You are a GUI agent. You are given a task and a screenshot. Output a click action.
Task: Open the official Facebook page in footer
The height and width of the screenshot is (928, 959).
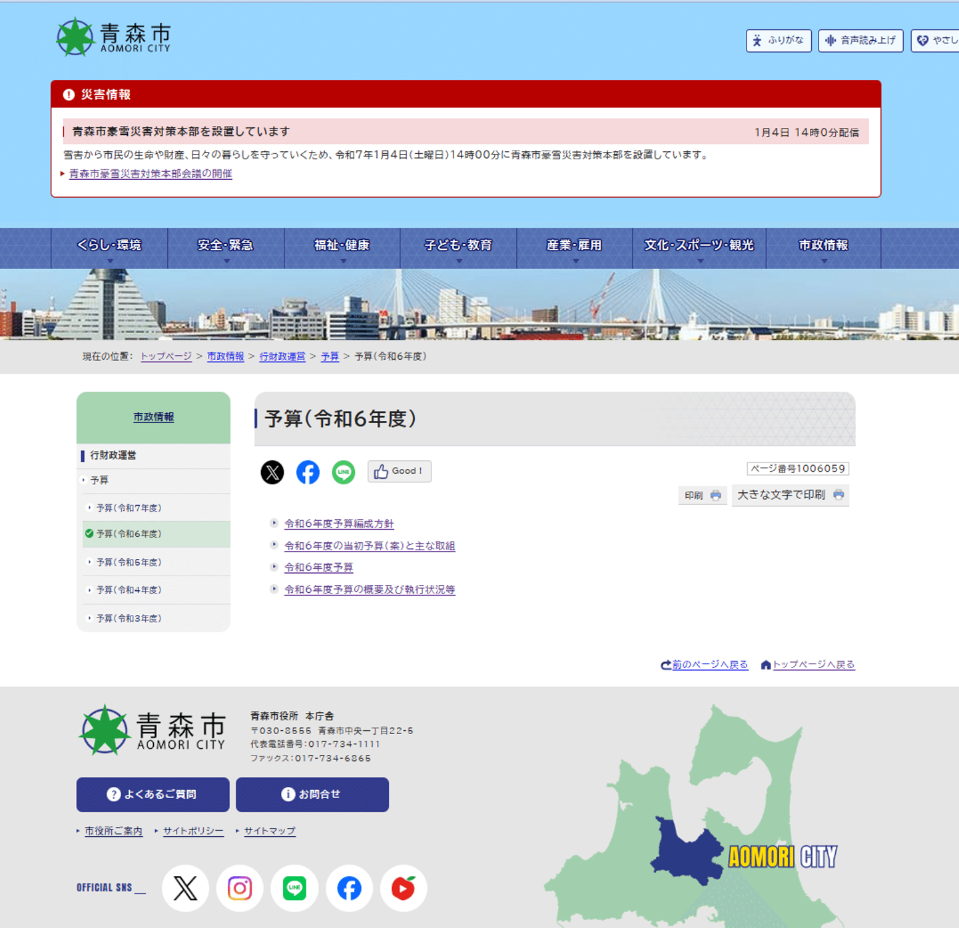click(349, 888)
